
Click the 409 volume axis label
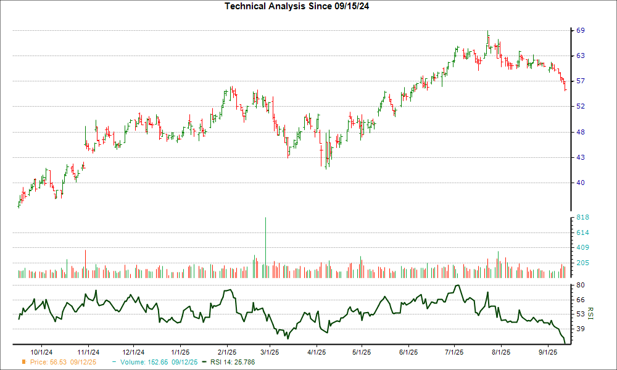pos(582,248)
